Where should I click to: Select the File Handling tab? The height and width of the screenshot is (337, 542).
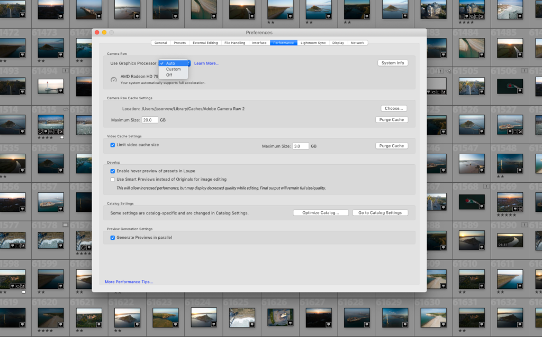[234, 43]
